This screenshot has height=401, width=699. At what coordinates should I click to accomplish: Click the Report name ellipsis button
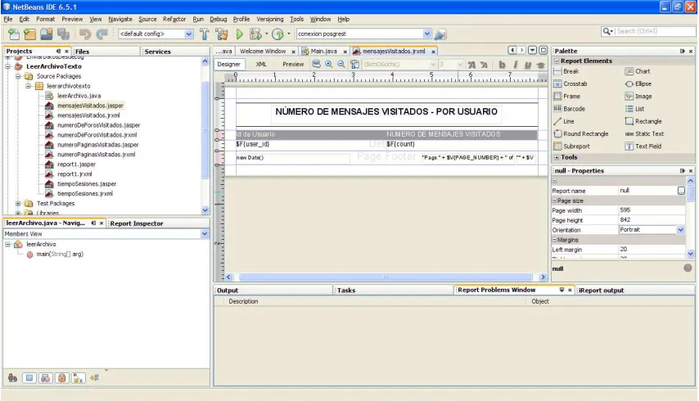click(x=681, y=191)
